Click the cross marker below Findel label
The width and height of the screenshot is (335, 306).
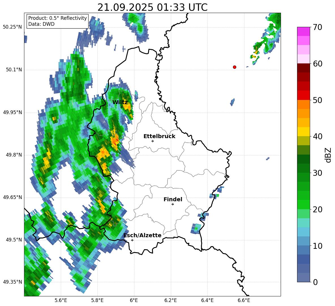[173, 204]
